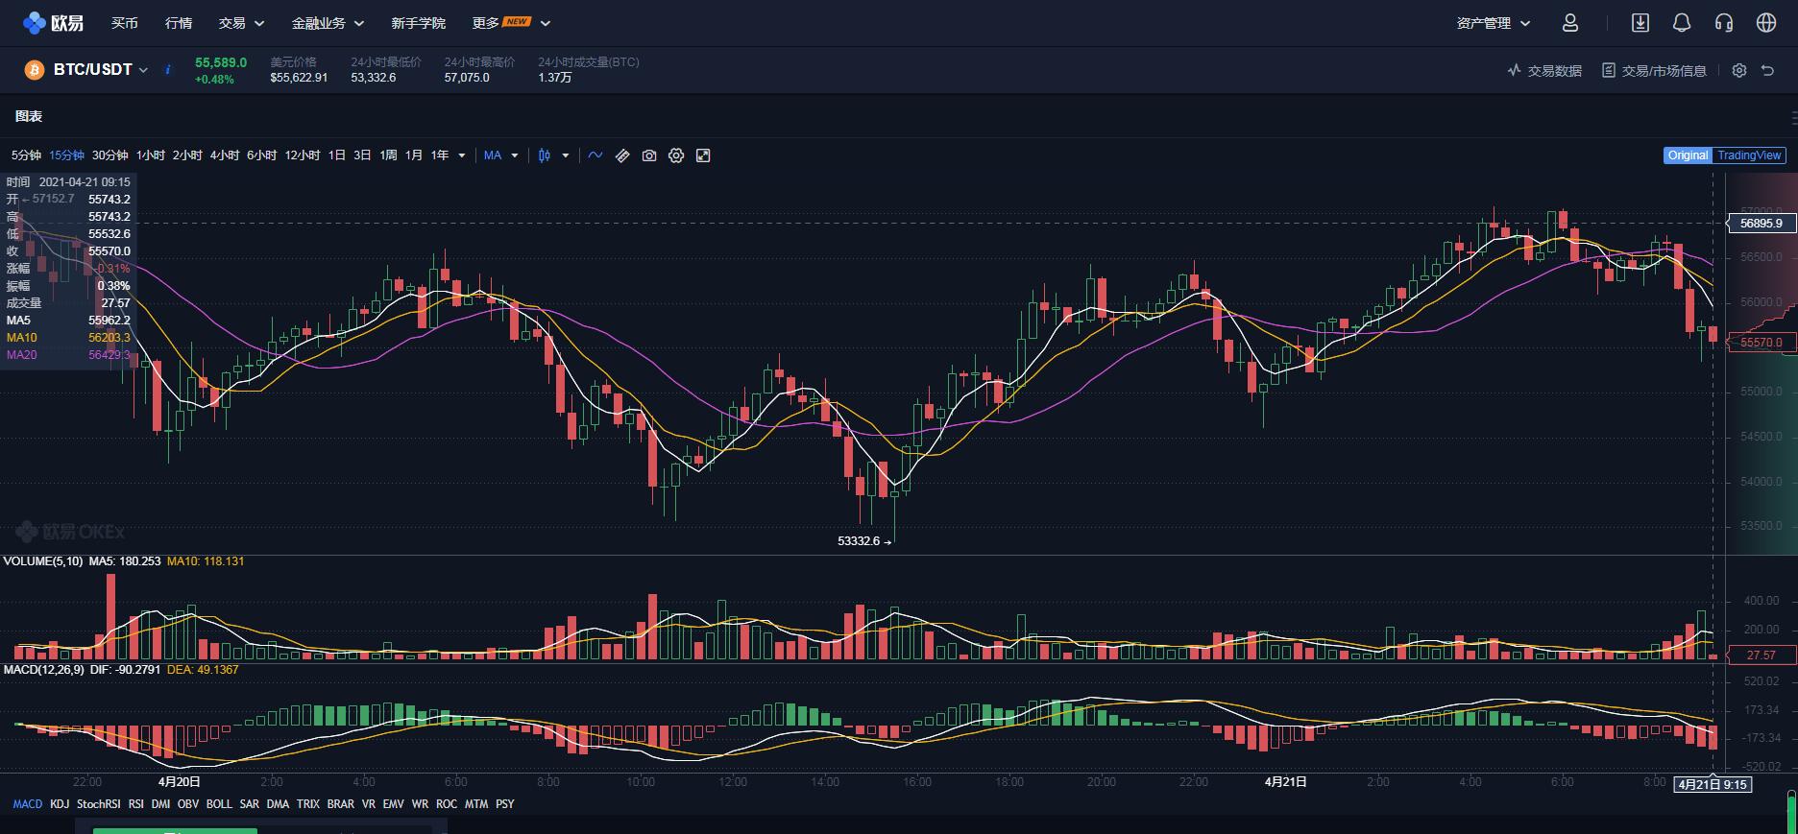Screen dimensions: 1798x834
Task: Click the 56895.9 price label on axis
Action: coord(1761,224)
